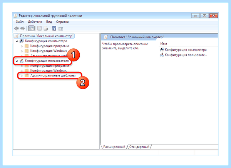Screen dimensions: 231x168
Task: Collapse the Конфигурация компьютера tree node
Action: [x=17, y=41]
